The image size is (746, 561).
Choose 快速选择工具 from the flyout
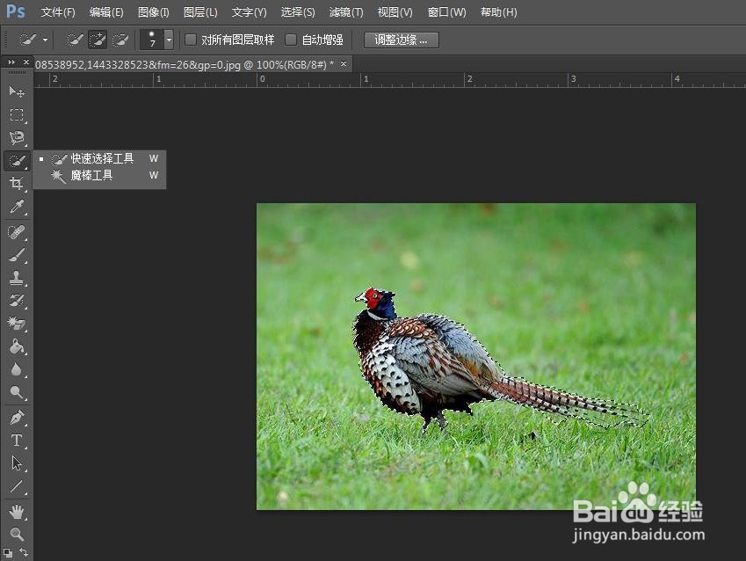click(x=99, y=158)
